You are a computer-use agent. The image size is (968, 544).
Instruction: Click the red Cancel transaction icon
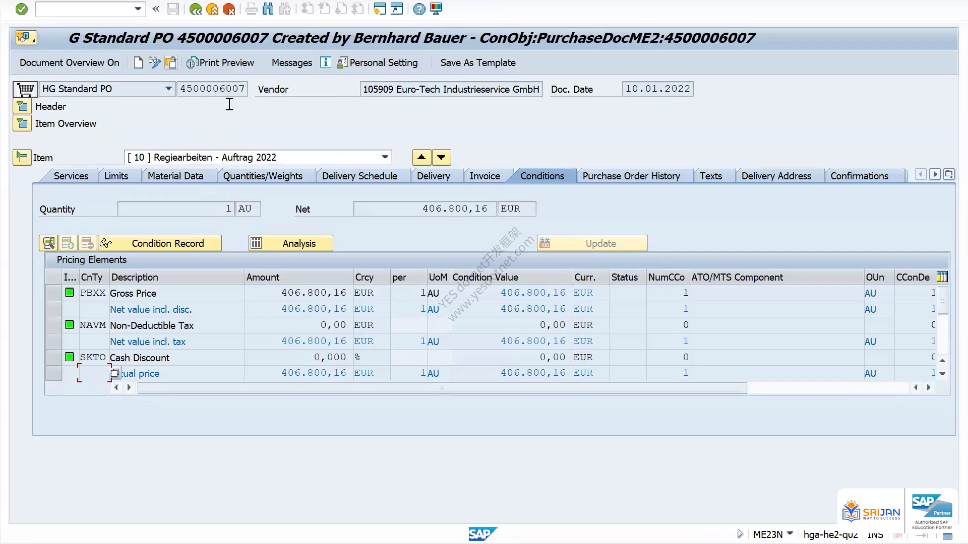229,9
